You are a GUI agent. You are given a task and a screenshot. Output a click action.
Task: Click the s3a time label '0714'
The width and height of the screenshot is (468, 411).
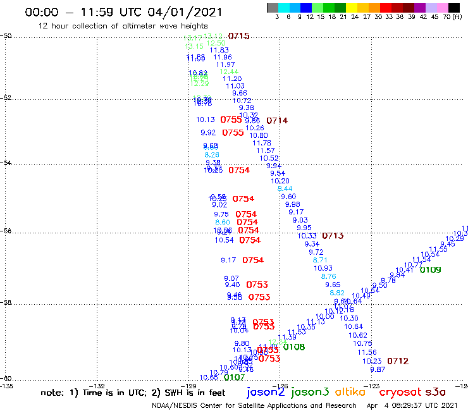click(x=277, y=121)
